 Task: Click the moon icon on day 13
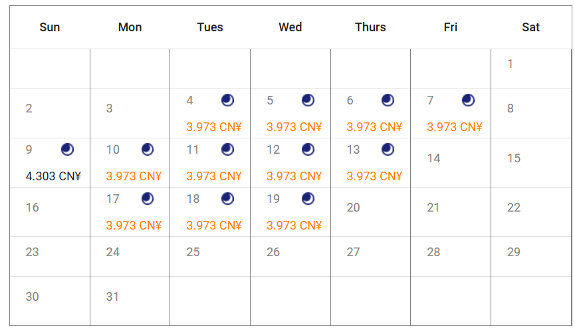click(x=388, y=150)
